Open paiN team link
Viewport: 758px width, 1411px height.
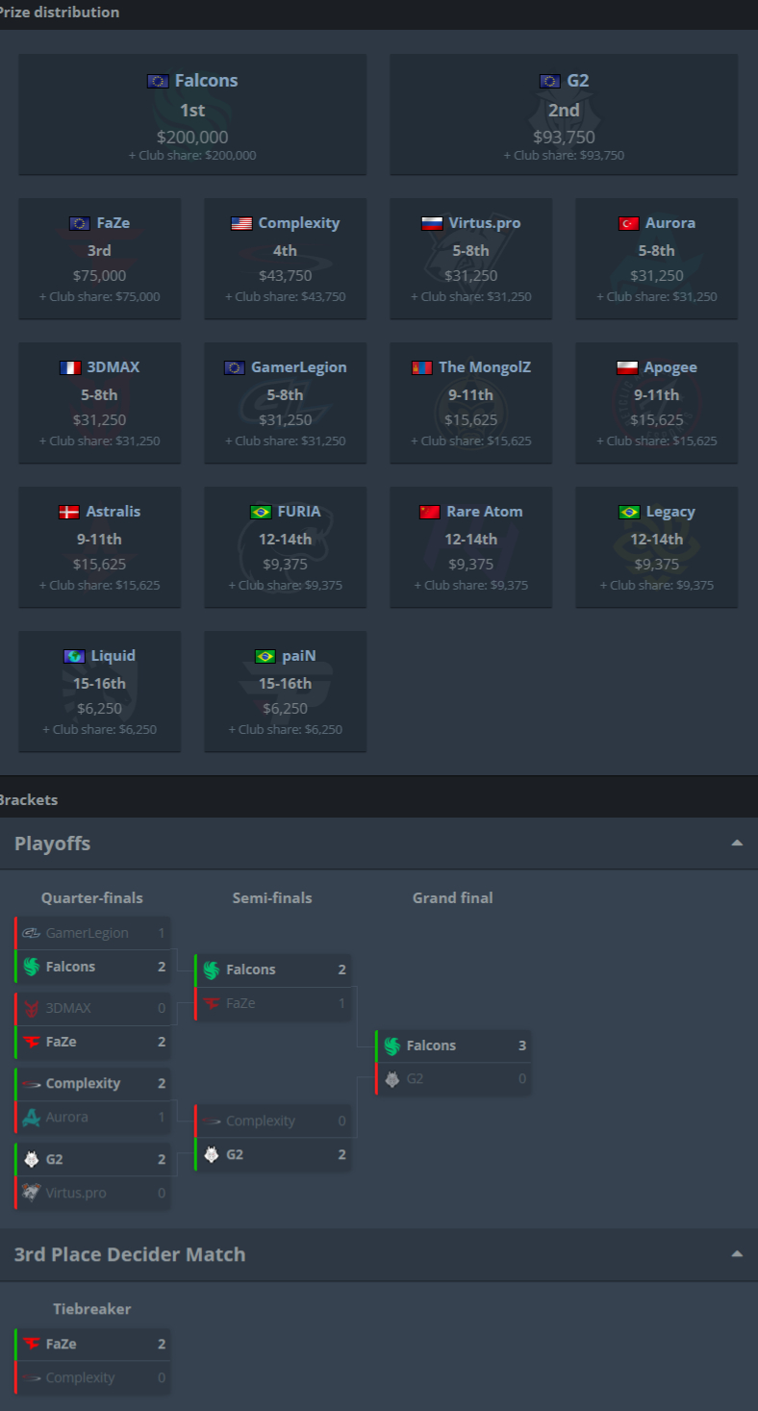point(299,656)
